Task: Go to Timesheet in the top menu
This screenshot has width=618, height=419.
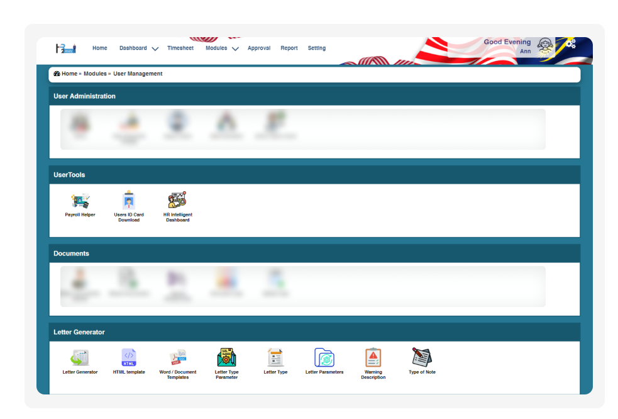Action: pos(180,48)
